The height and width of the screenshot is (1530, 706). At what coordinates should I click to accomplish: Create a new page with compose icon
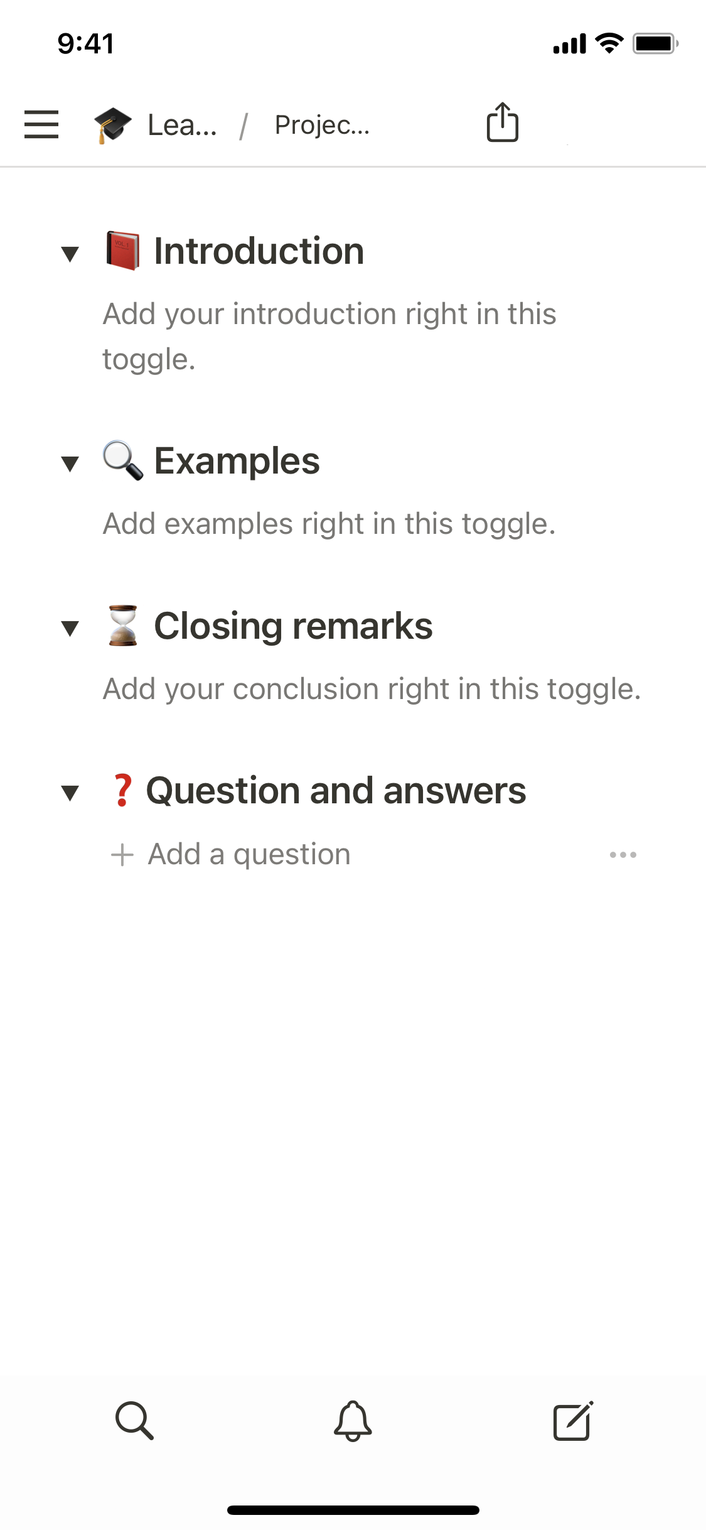pos(572,1420)
